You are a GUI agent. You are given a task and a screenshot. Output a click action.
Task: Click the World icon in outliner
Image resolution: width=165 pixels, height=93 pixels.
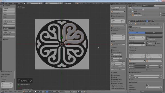[x=133, y=12]
